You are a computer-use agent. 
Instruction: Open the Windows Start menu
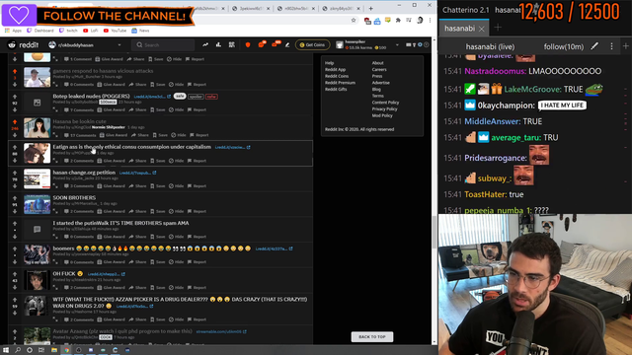click(x=6, y=350)
